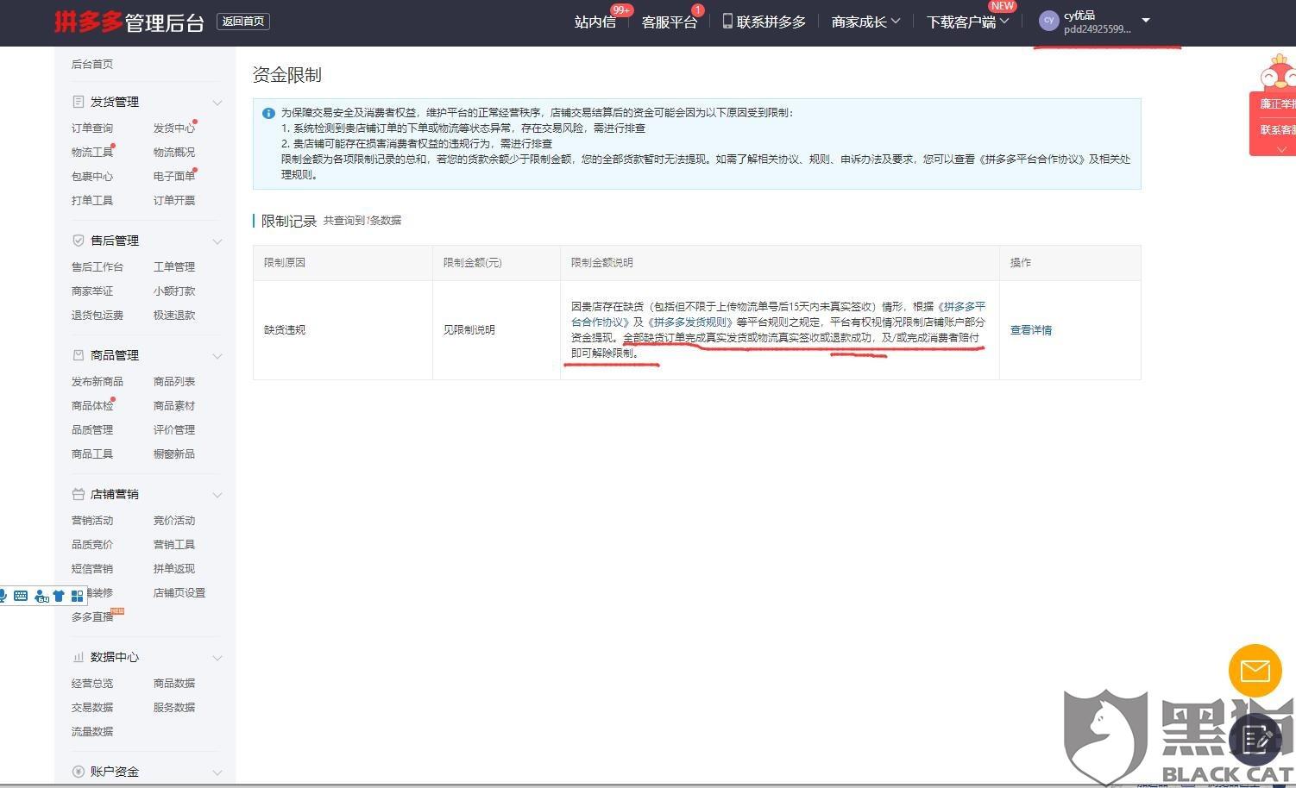Open the 商家成长 dropdown
Screen dimensions: 1296x788
pyautogui.click(x=865, y=22)
